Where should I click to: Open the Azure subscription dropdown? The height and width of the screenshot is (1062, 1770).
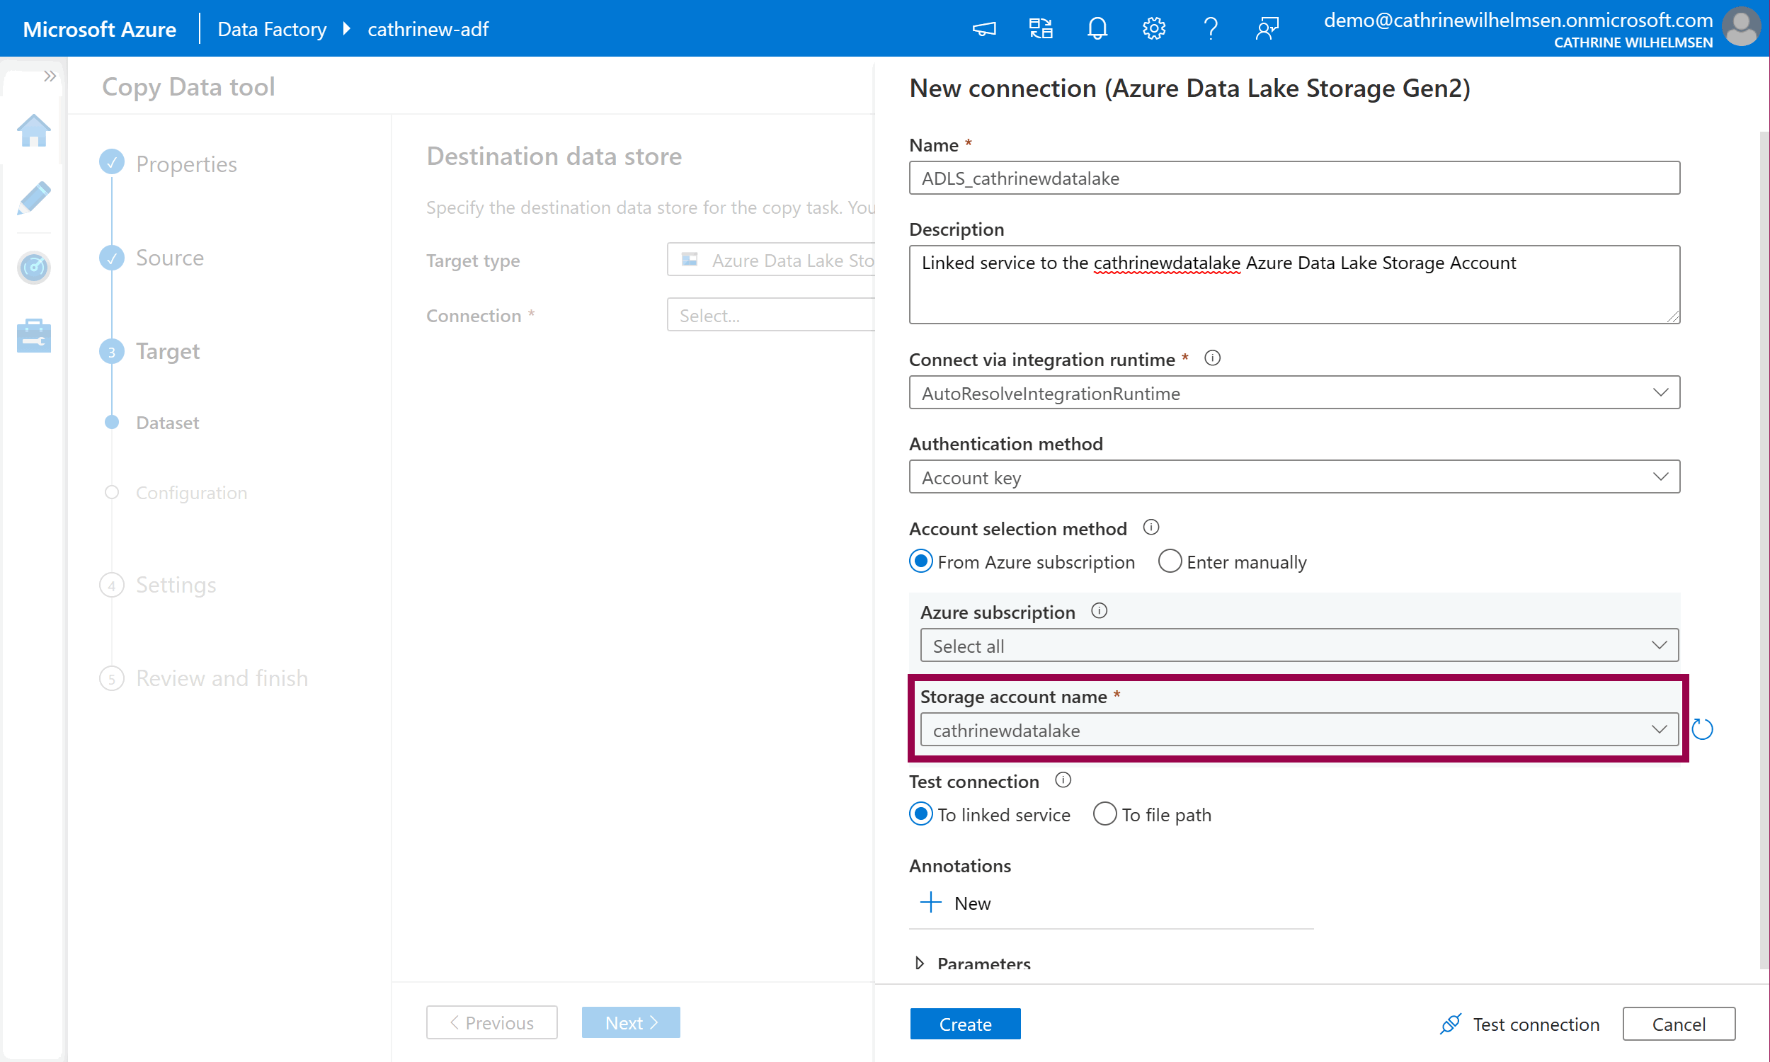[x=1298, y=646]
